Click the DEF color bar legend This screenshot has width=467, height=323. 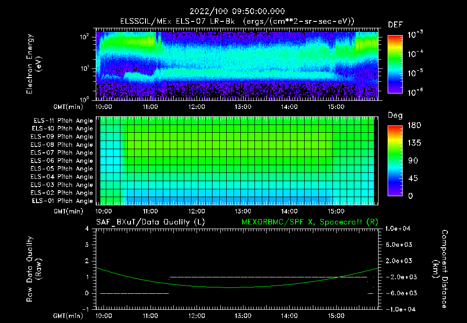(395, 64)
